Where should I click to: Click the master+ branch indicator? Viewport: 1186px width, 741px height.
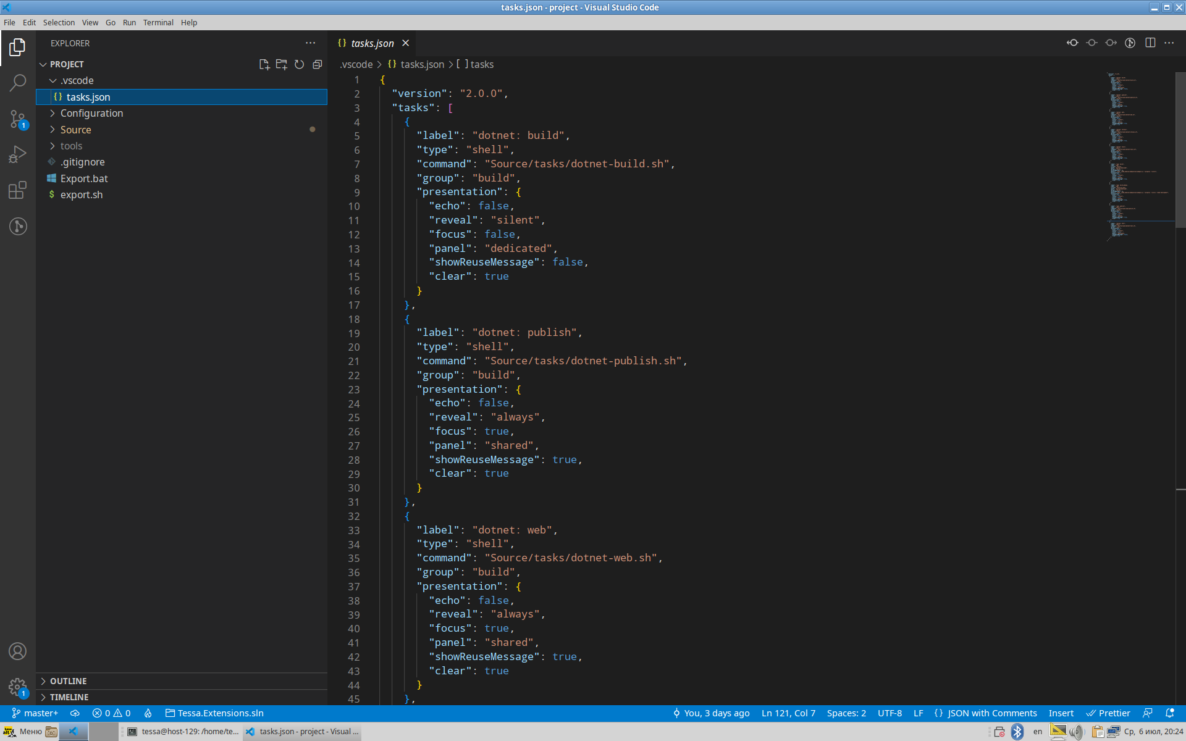35,713
